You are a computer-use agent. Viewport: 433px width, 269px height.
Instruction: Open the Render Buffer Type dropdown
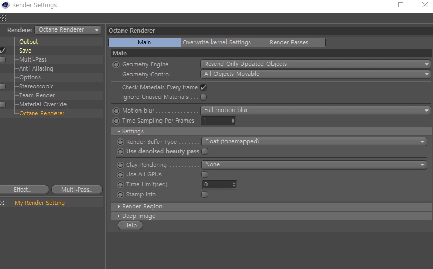[314, 142]
